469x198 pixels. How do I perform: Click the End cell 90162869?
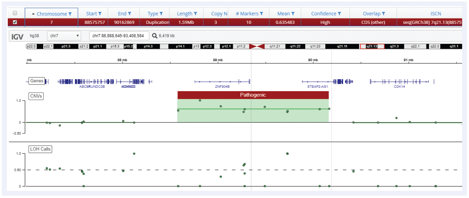click(x=124, y=22)
